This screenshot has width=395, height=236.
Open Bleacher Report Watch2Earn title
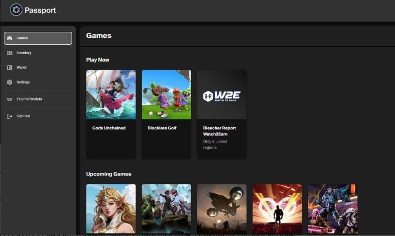click(x=219, y=131)
